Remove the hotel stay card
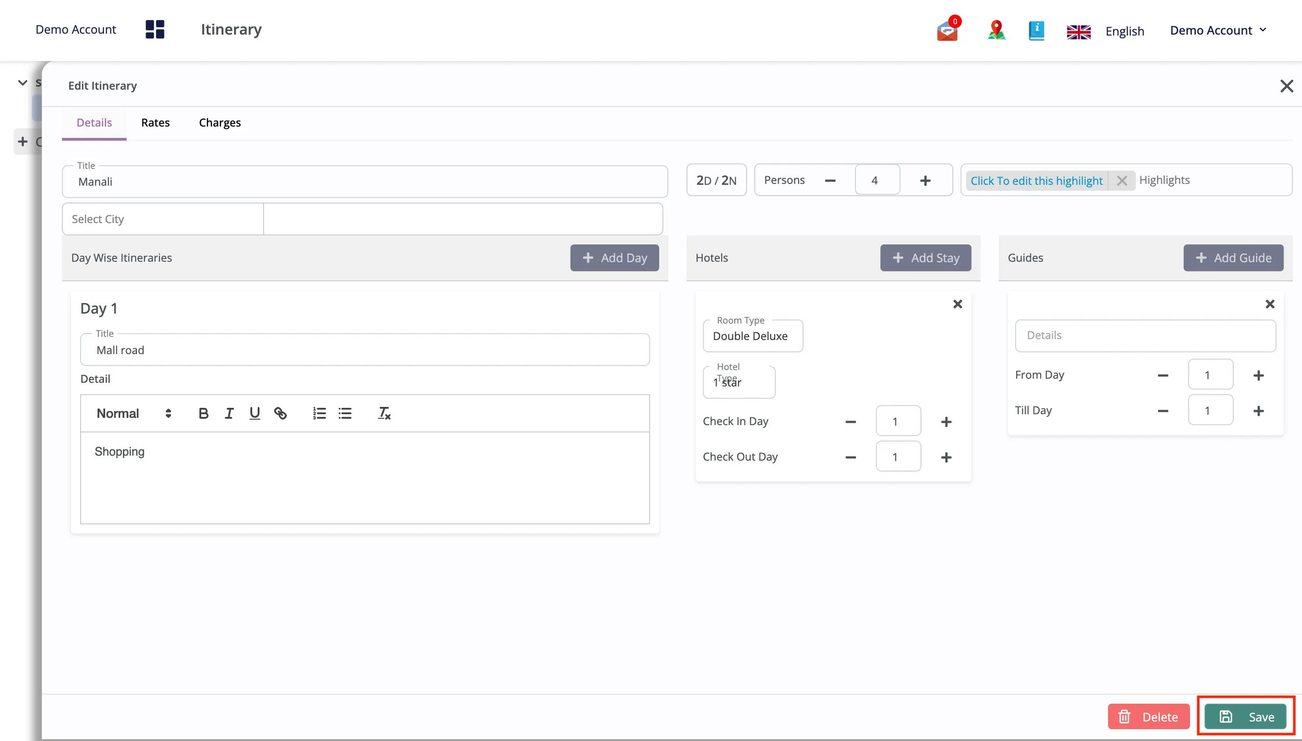Viewport: 1302px width, 741px height. tap(957, 304)
